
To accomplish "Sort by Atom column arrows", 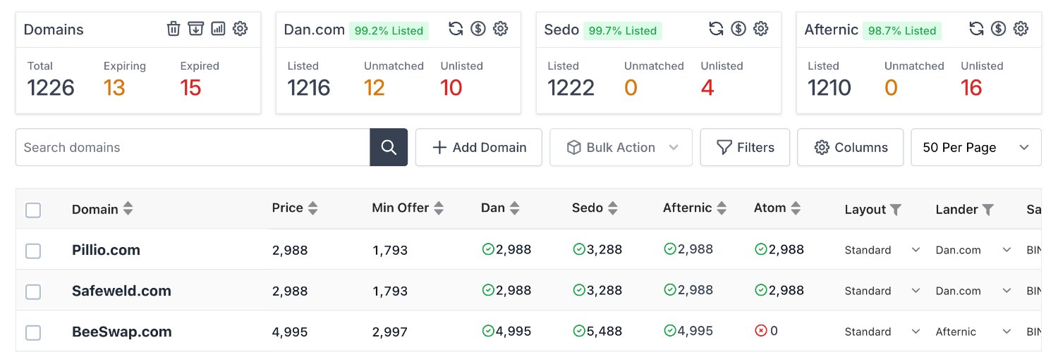I will coord(796,208).
